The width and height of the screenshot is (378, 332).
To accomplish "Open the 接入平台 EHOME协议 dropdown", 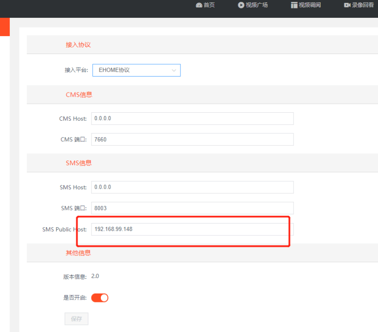I will [x=136, y=70].
